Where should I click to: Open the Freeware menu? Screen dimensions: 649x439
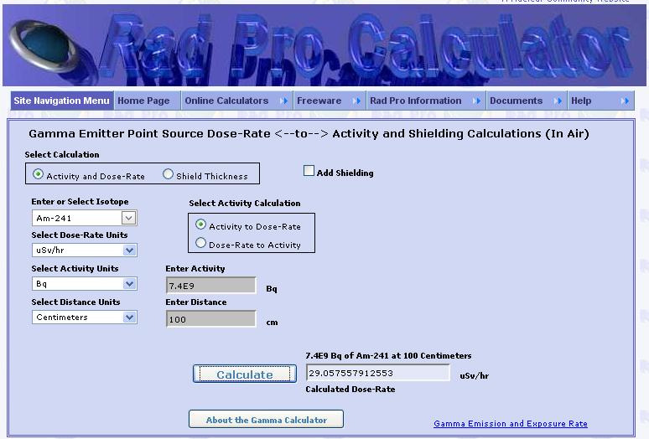coord(330,101)
